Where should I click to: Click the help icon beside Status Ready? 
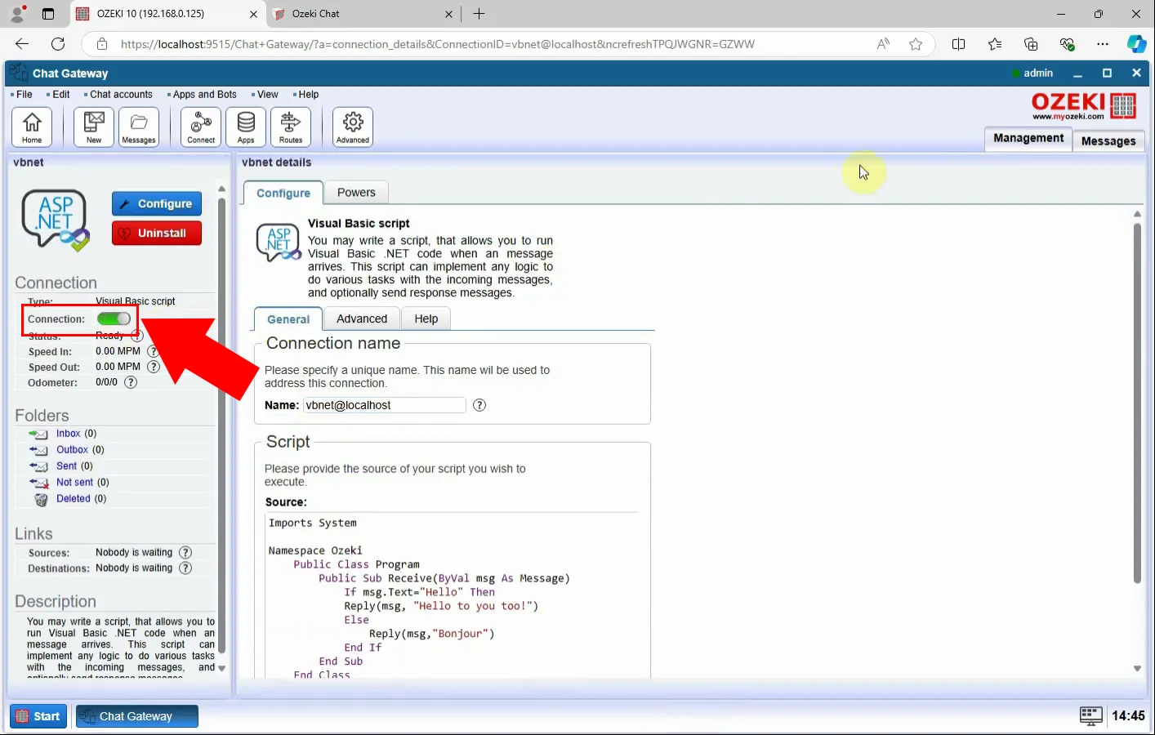(137, 336)
